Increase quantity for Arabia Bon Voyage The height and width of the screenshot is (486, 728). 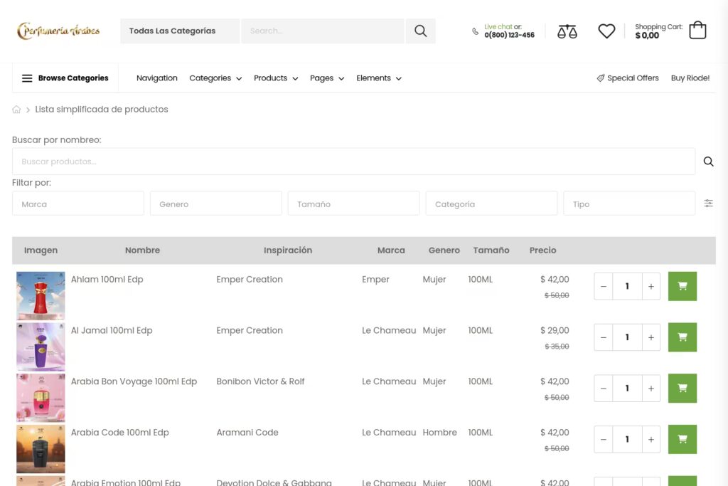[651, 389]
